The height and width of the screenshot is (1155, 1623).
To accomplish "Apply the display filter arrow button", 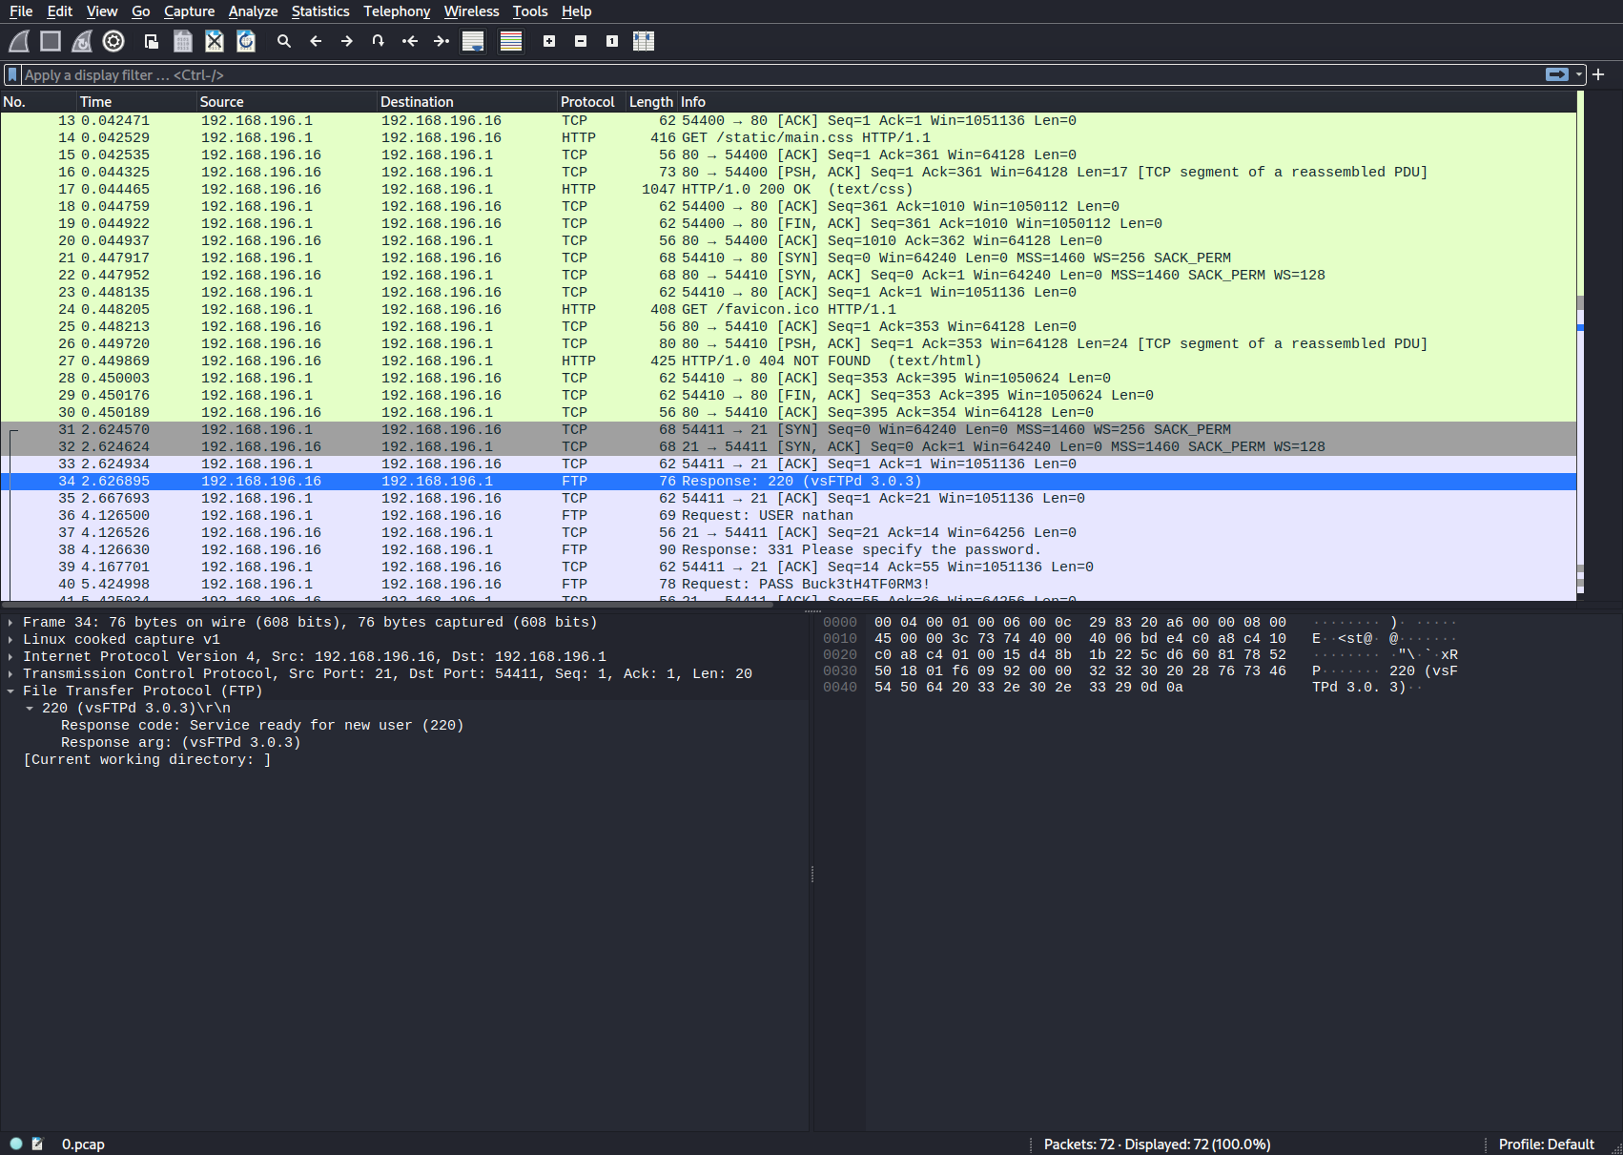I will click(1557, 74).
